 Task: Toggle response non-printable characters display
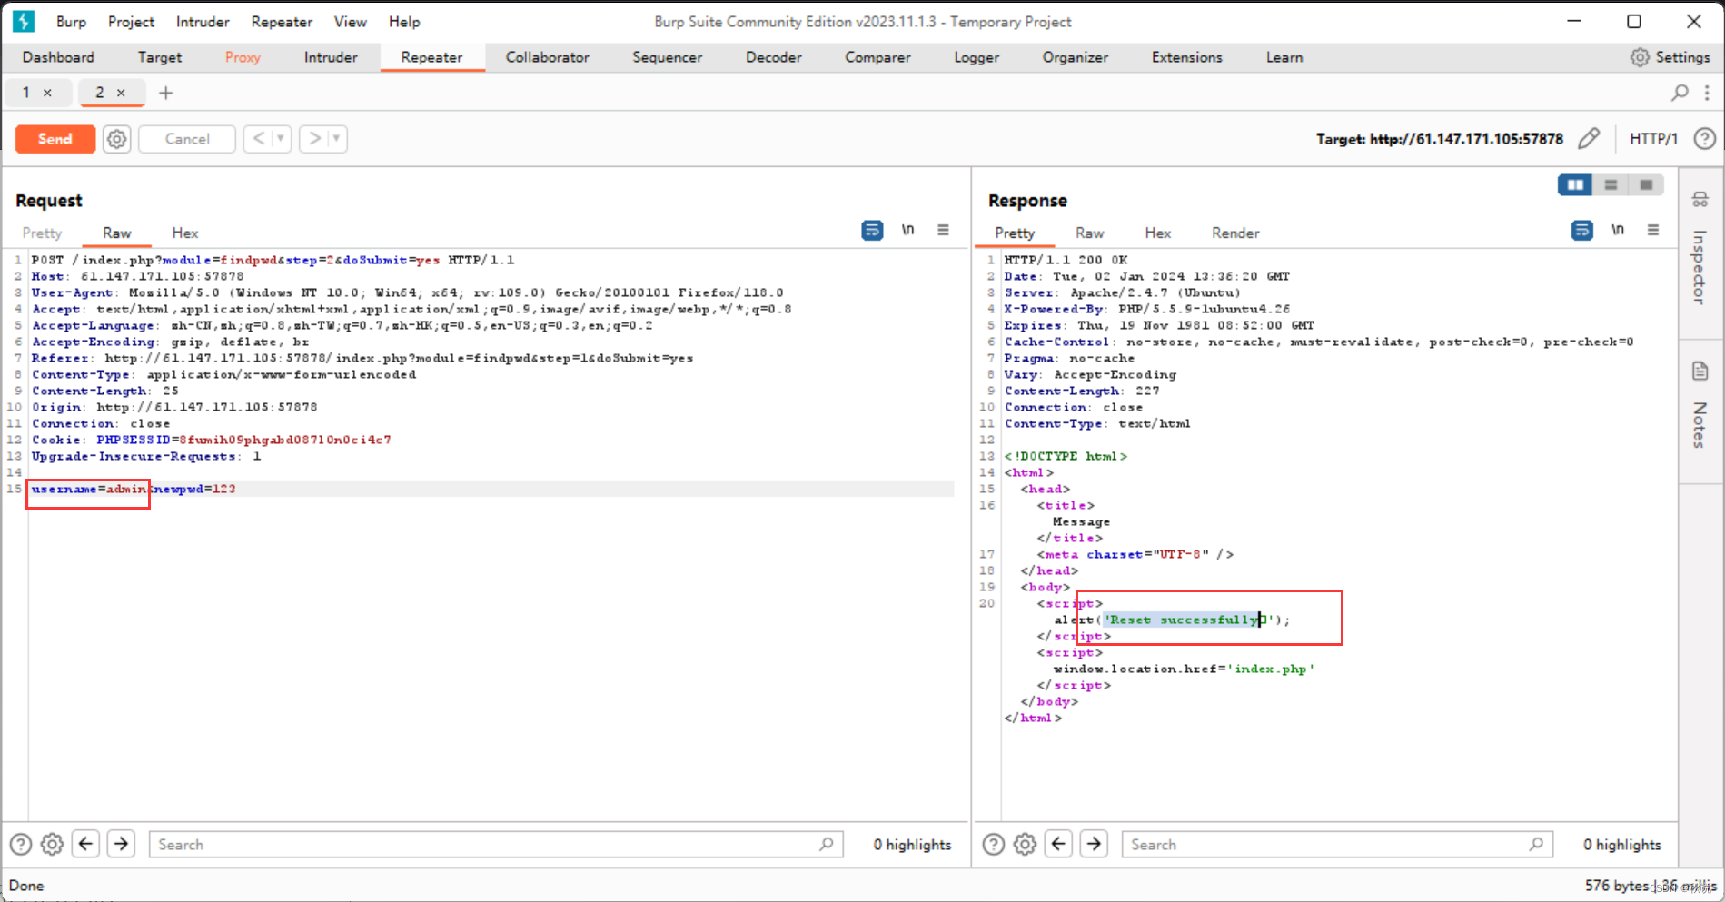point(1618,230)
